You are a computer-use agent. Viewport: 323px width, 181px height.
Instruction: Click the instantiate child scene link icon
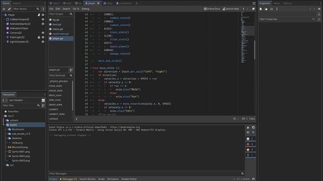click(9, 9)
